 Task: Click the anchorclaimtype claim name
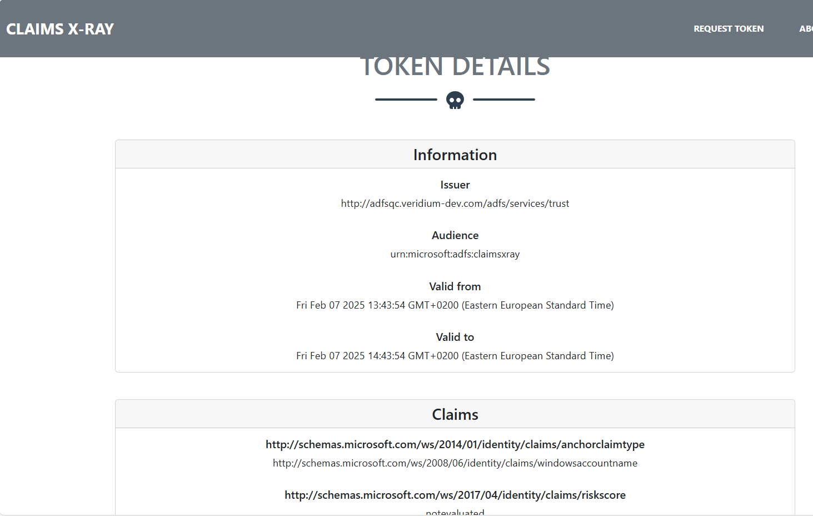pyautogui.click(x=455, y=444)
